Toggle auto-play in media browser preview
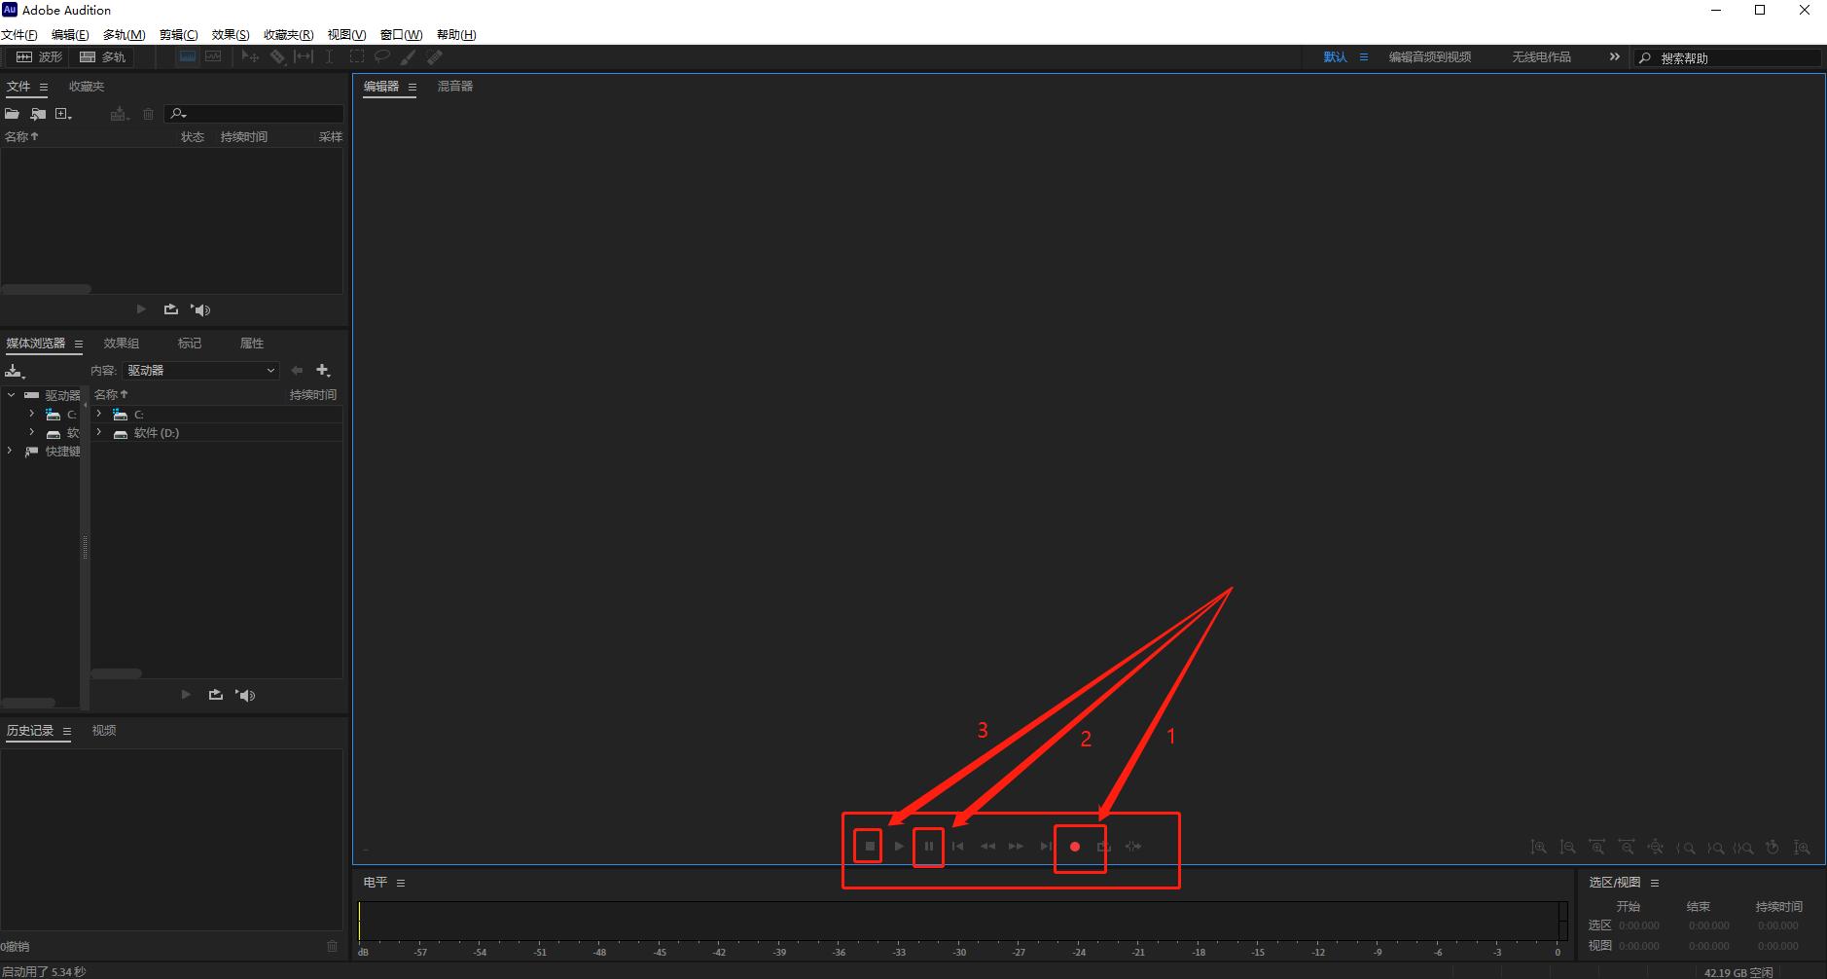The image size is (1827, 979). 245,695
